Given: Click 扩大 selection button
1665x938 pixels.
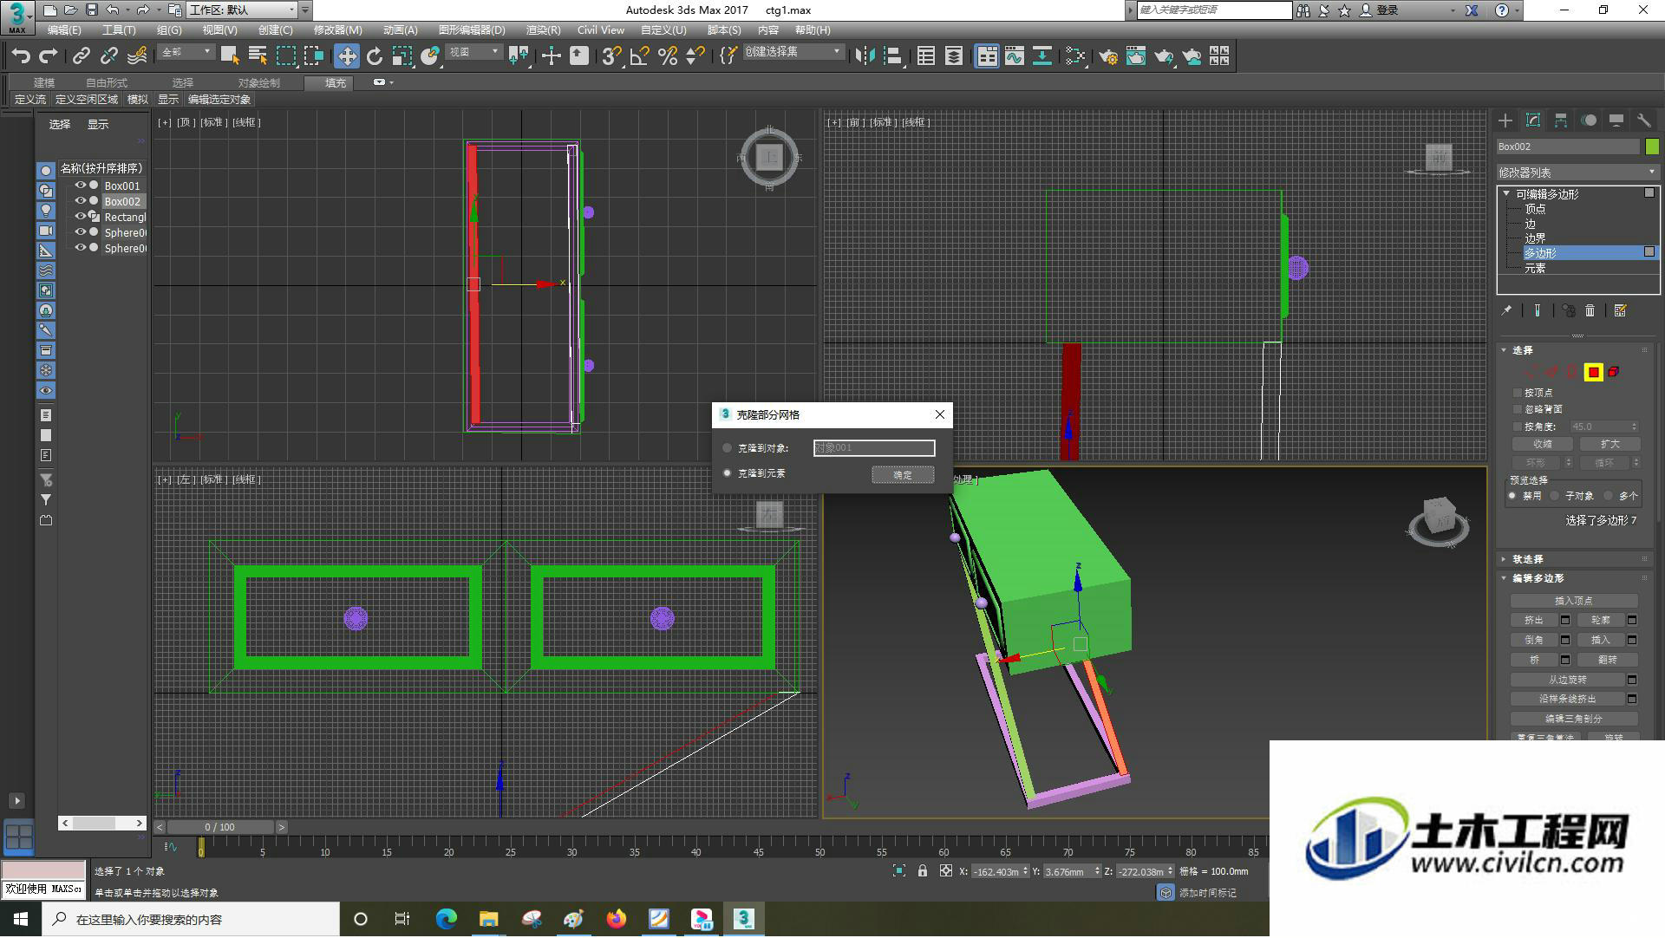Looking at the screenshot, I should (1610, 444).
